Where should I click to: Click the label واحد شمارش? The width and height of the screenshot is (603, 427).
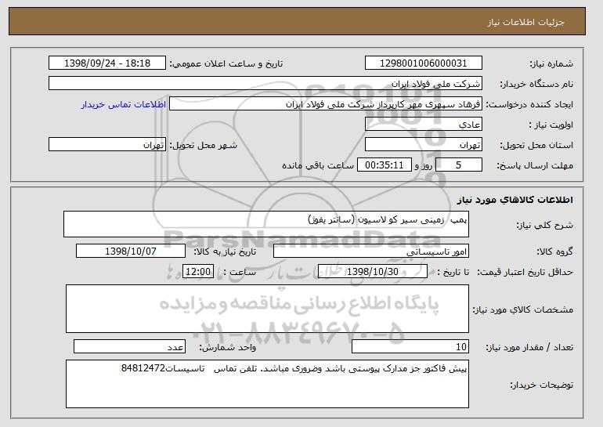point(228,347)
